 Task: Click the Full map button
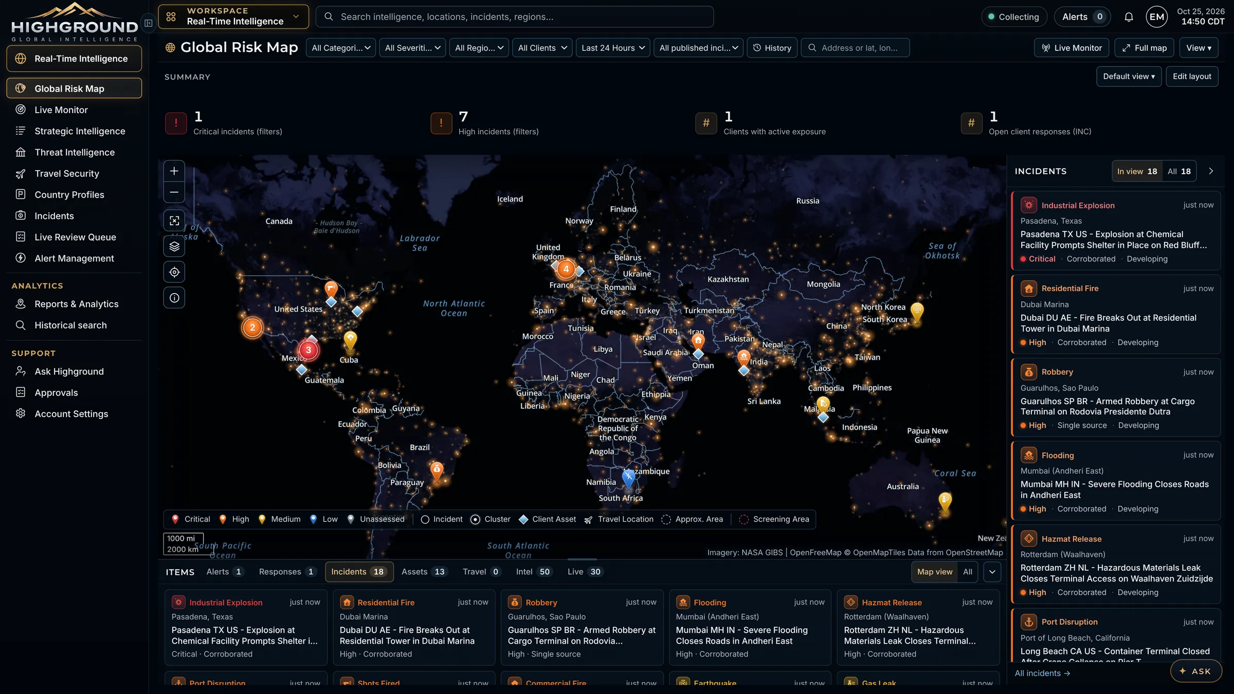[x=1144, y=48]
